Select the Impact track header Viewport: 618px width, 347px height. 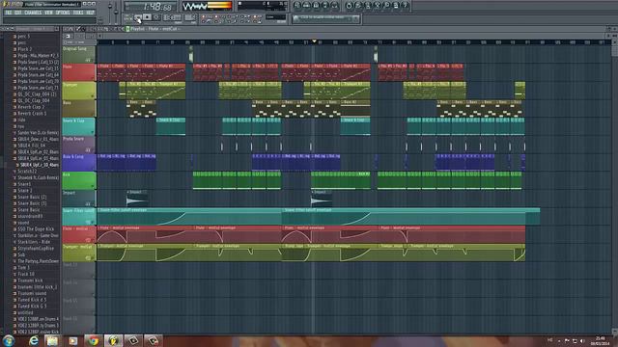tap(78, 199)
